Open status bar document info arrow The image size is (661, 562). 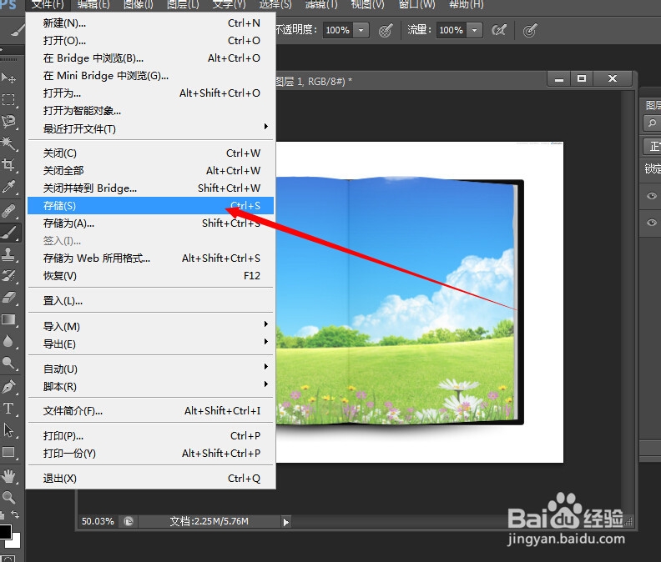click(x=286, y=522)
